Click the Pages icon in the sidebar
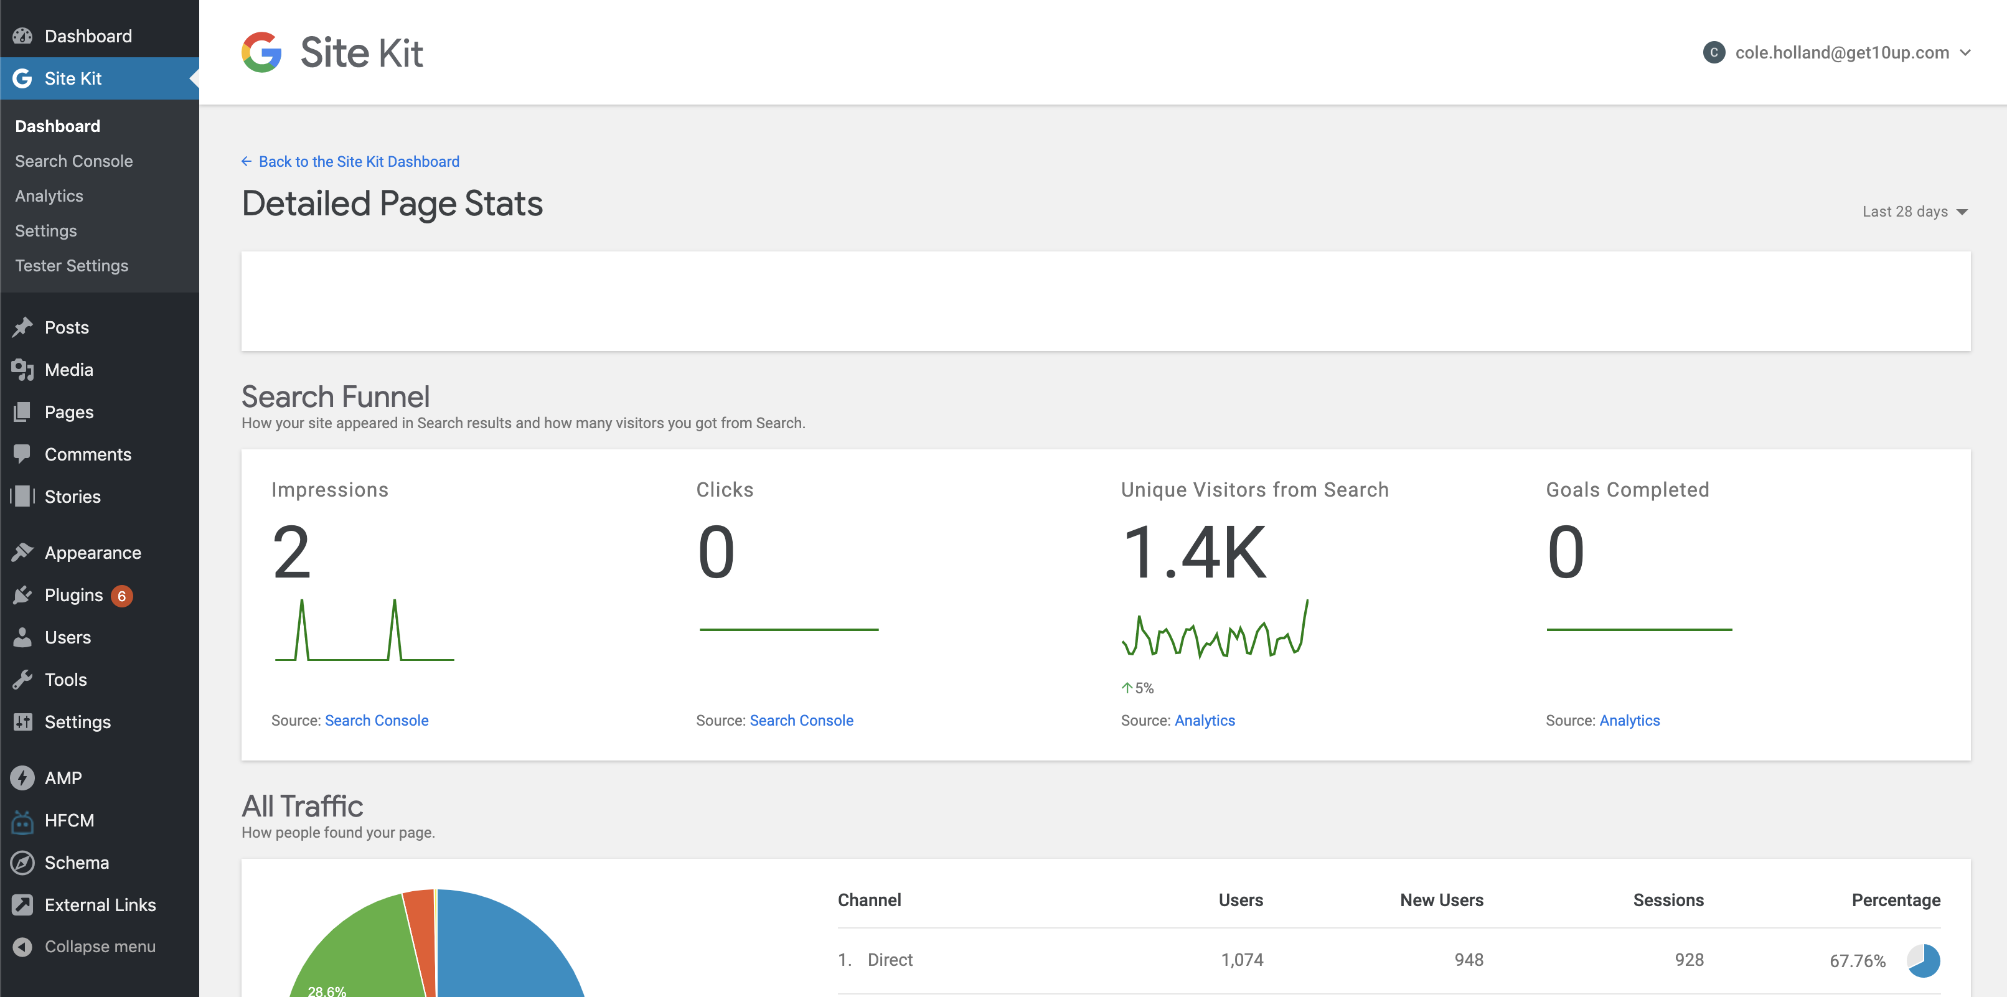Viewport: 2007px width, 997px height. click(22, 411)
